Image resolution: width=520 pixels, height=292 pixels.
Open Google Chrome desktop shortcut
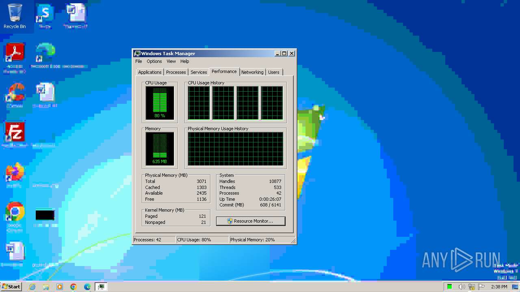coord(15,217)
